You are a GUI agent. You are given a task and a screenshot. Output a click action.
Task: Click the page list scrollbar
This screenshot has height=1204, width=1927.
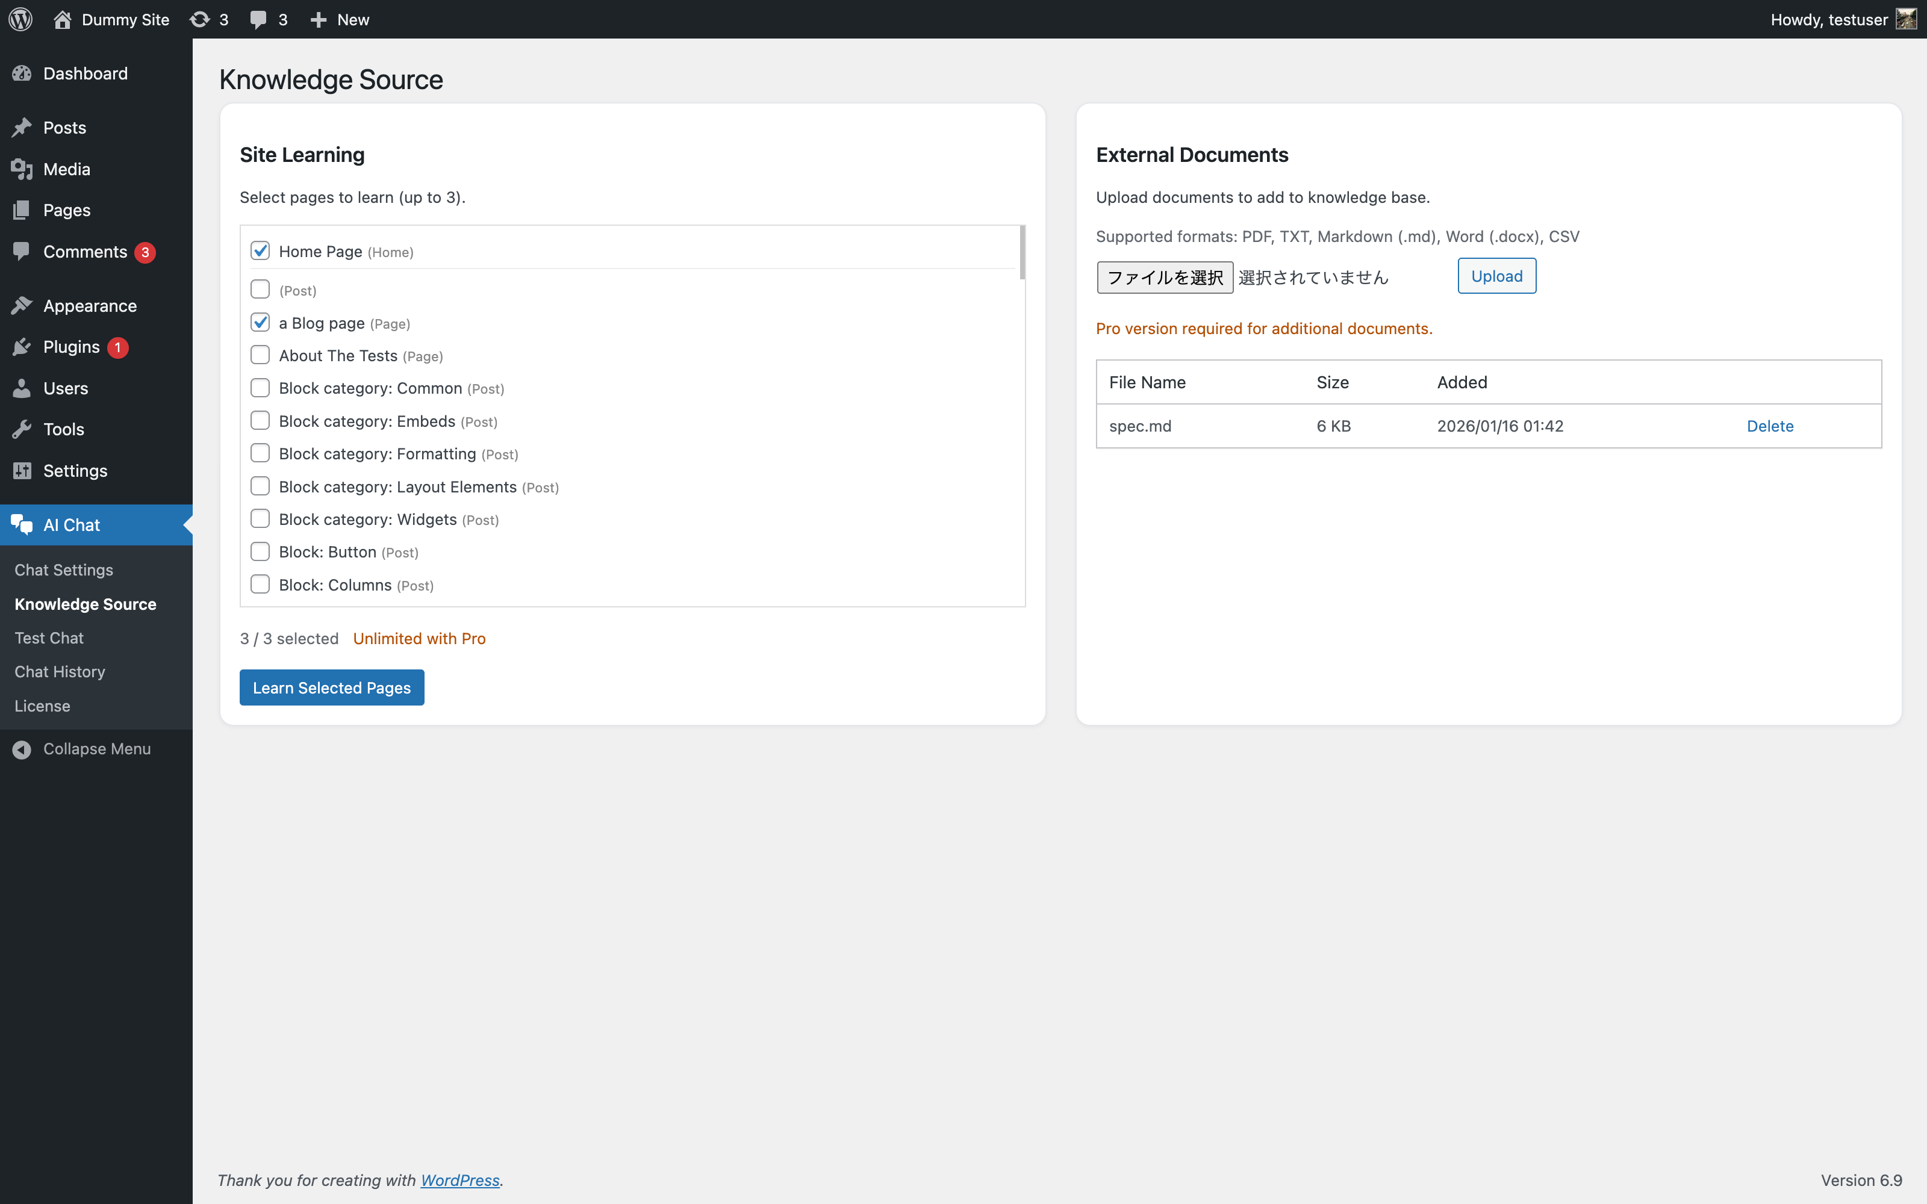(1022, 253)
